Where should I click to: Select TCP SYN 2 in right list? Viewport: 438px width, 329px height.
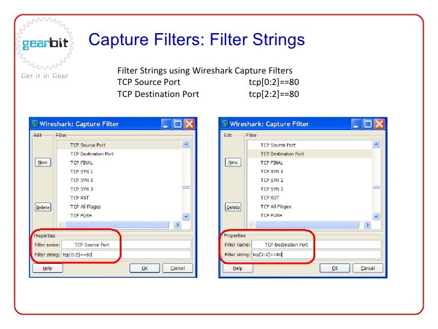(x=310, y=180)
